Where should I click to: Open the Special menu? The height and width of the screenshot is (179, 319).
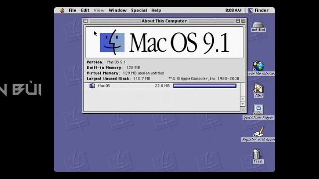(x=139, y=10)
